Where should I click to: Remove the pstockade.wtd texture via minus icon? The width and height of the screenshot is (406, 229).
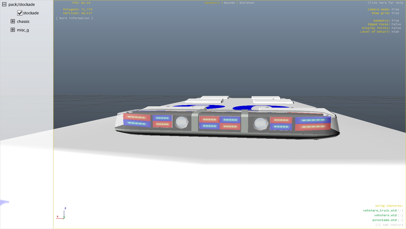400,220
